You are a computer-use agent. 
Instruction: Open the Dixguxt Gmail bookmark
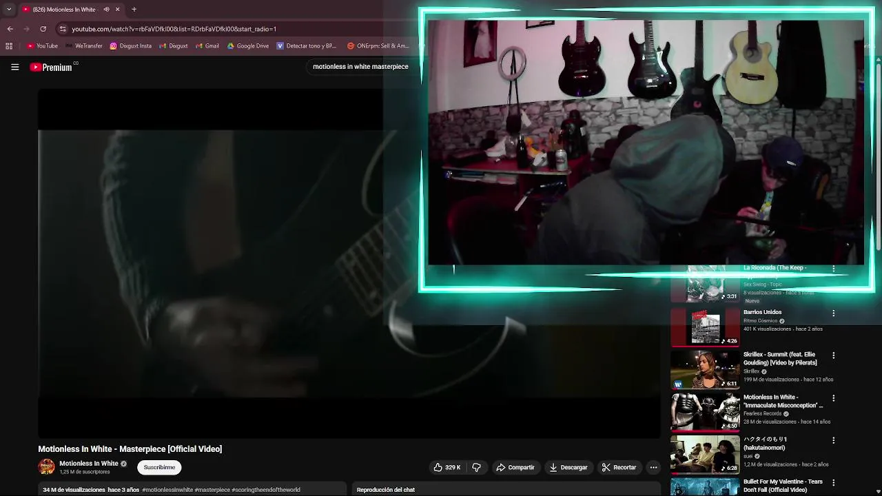(x=173, y=46)
